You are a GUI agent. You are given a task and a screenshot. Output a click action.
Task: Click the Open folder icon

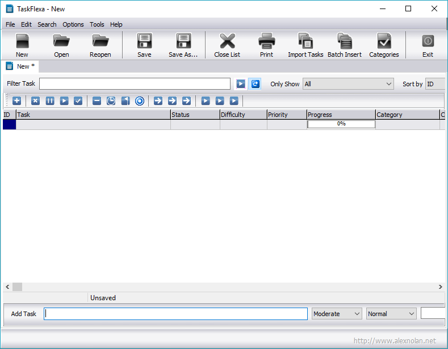[61, 45]
